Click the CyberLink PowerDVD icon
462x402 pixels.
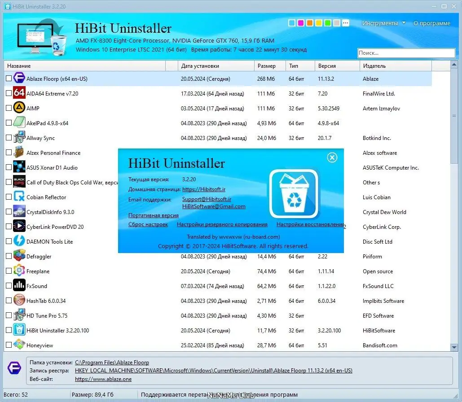coord(19,226)
